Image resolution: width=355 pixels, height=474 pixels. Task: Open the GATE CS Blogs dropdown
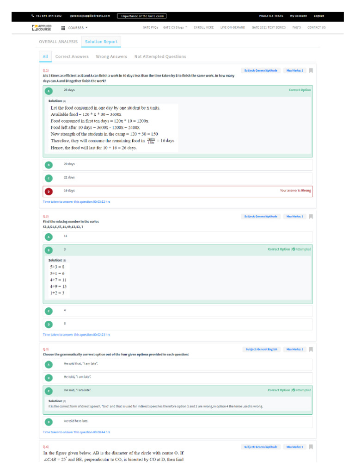click(175, 27)
